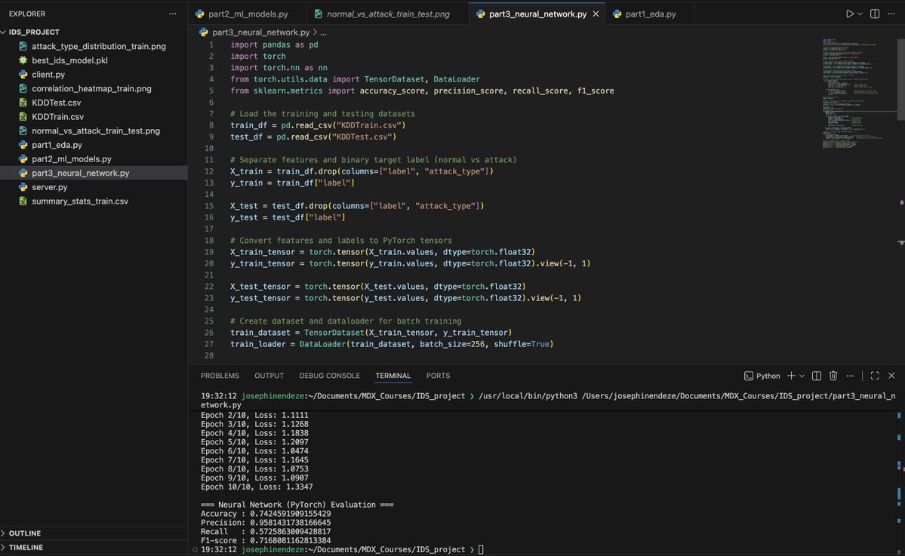Switch to the Problems panel tab
This screenshot has width=905, height=556.
tap(220, 376)
